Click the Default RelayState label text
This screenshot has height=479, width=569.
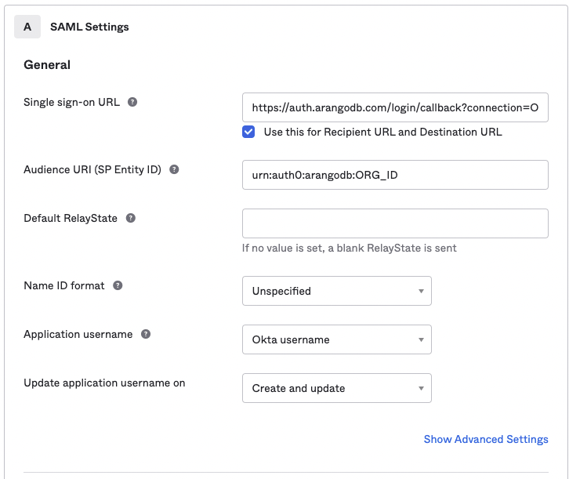[x=71, y=218]
